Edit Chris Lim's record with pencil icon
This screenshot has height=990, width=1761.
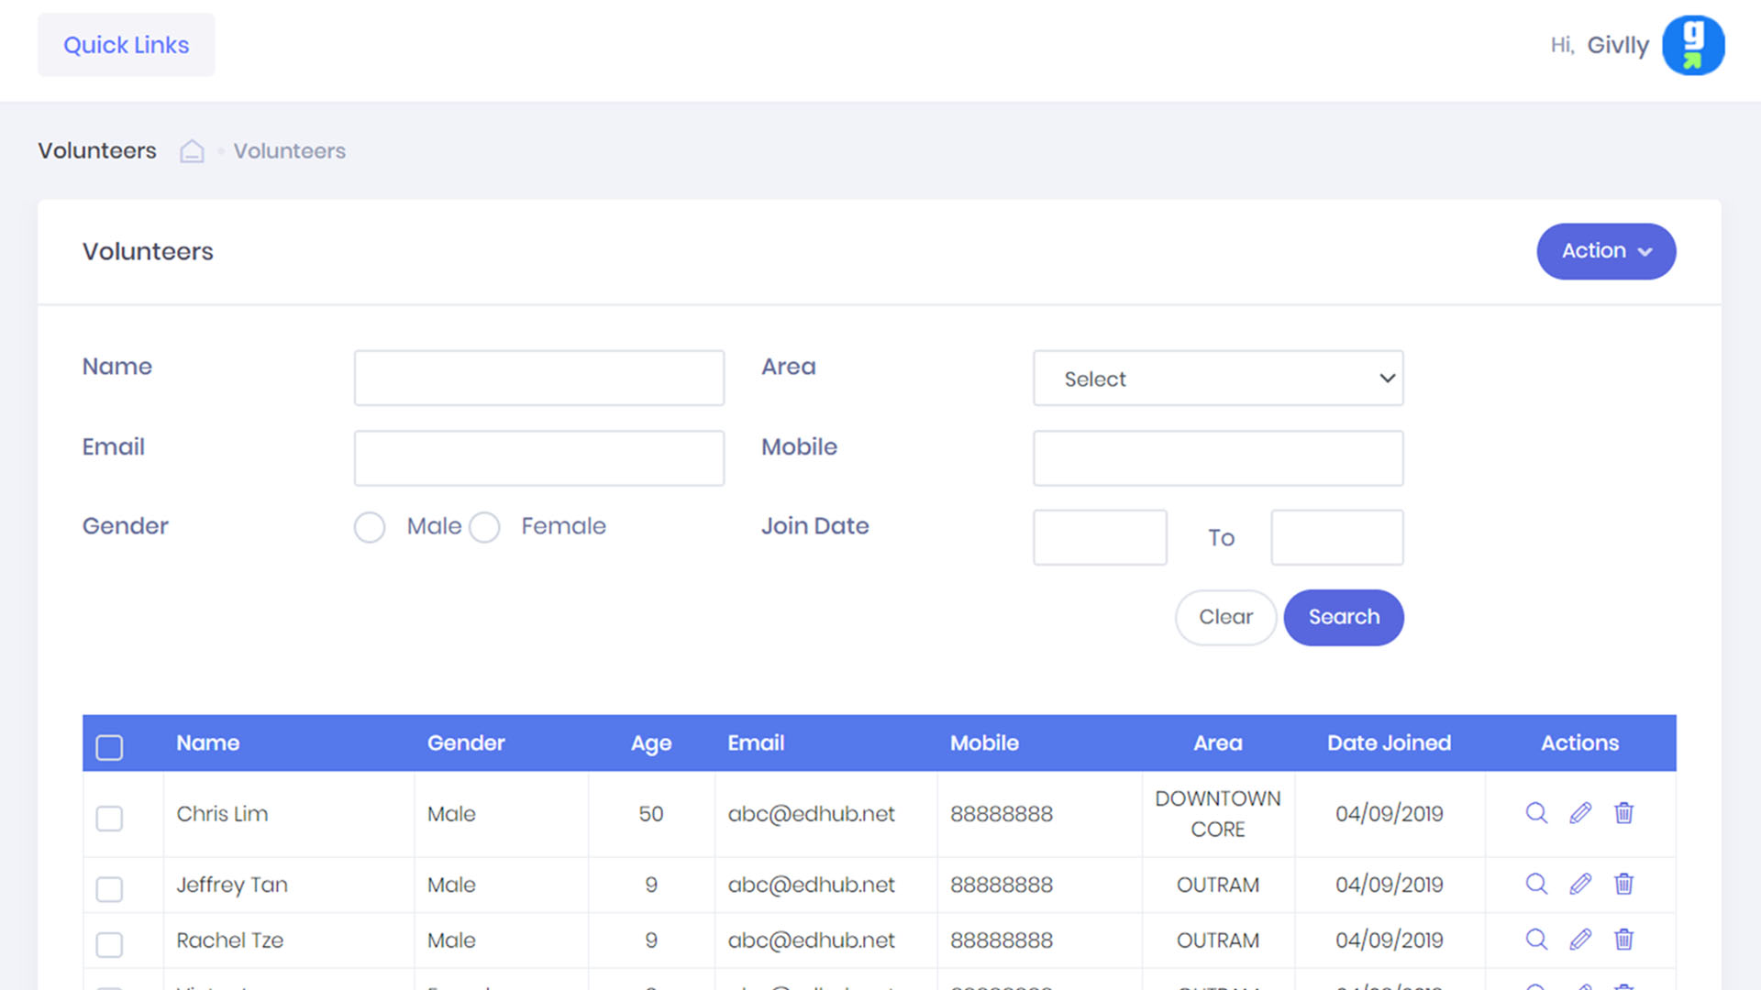click(x=1580, y=813)
